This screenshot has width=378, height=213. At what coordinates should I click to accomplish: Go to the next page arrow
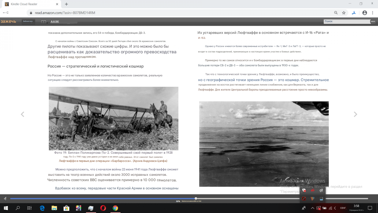coord(355,114)
